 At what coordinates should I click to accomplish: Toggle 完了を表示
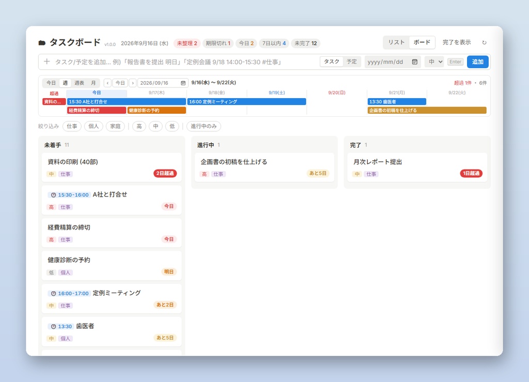(x=457, y=42)
